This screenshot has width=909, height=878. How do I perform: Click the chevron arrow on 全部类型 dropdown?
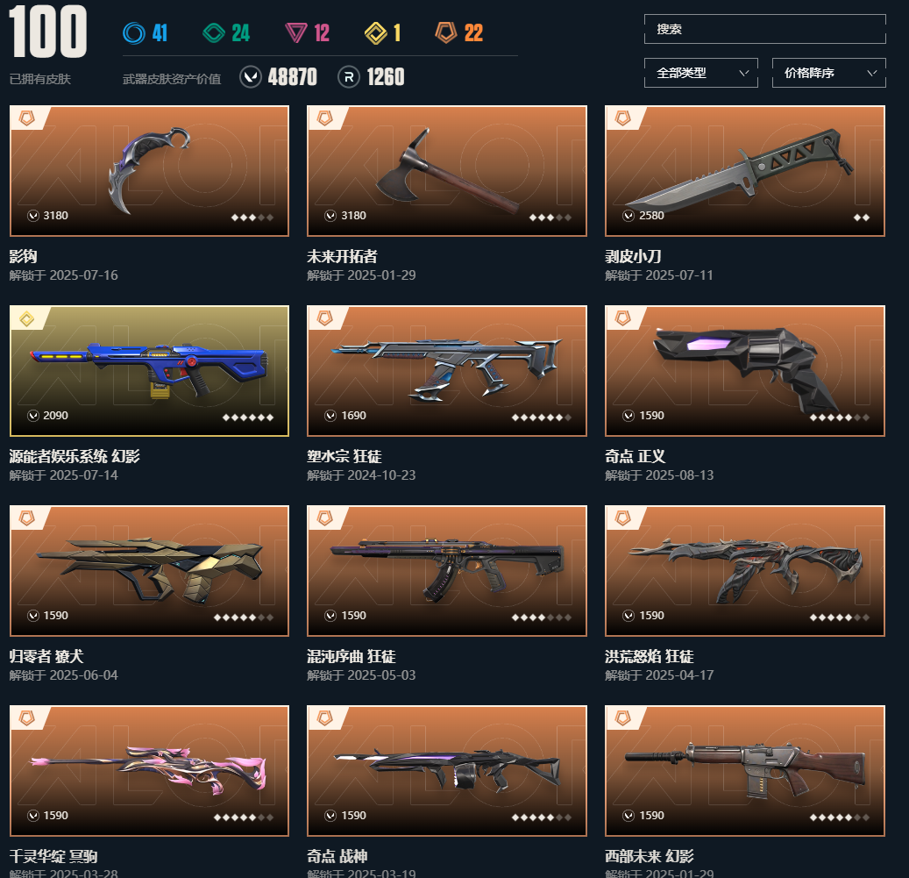click(x=744, y=73)
